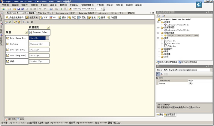Click the Cut scissors icon
The width and height of the screenshot is (214, 126).
[x=27, y=9]
